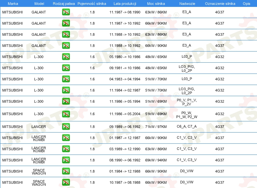Click MITSUBISHI brand in 11.1986->05.2004 row
Viewport: 257px width, 188px height.
point(12,114)
